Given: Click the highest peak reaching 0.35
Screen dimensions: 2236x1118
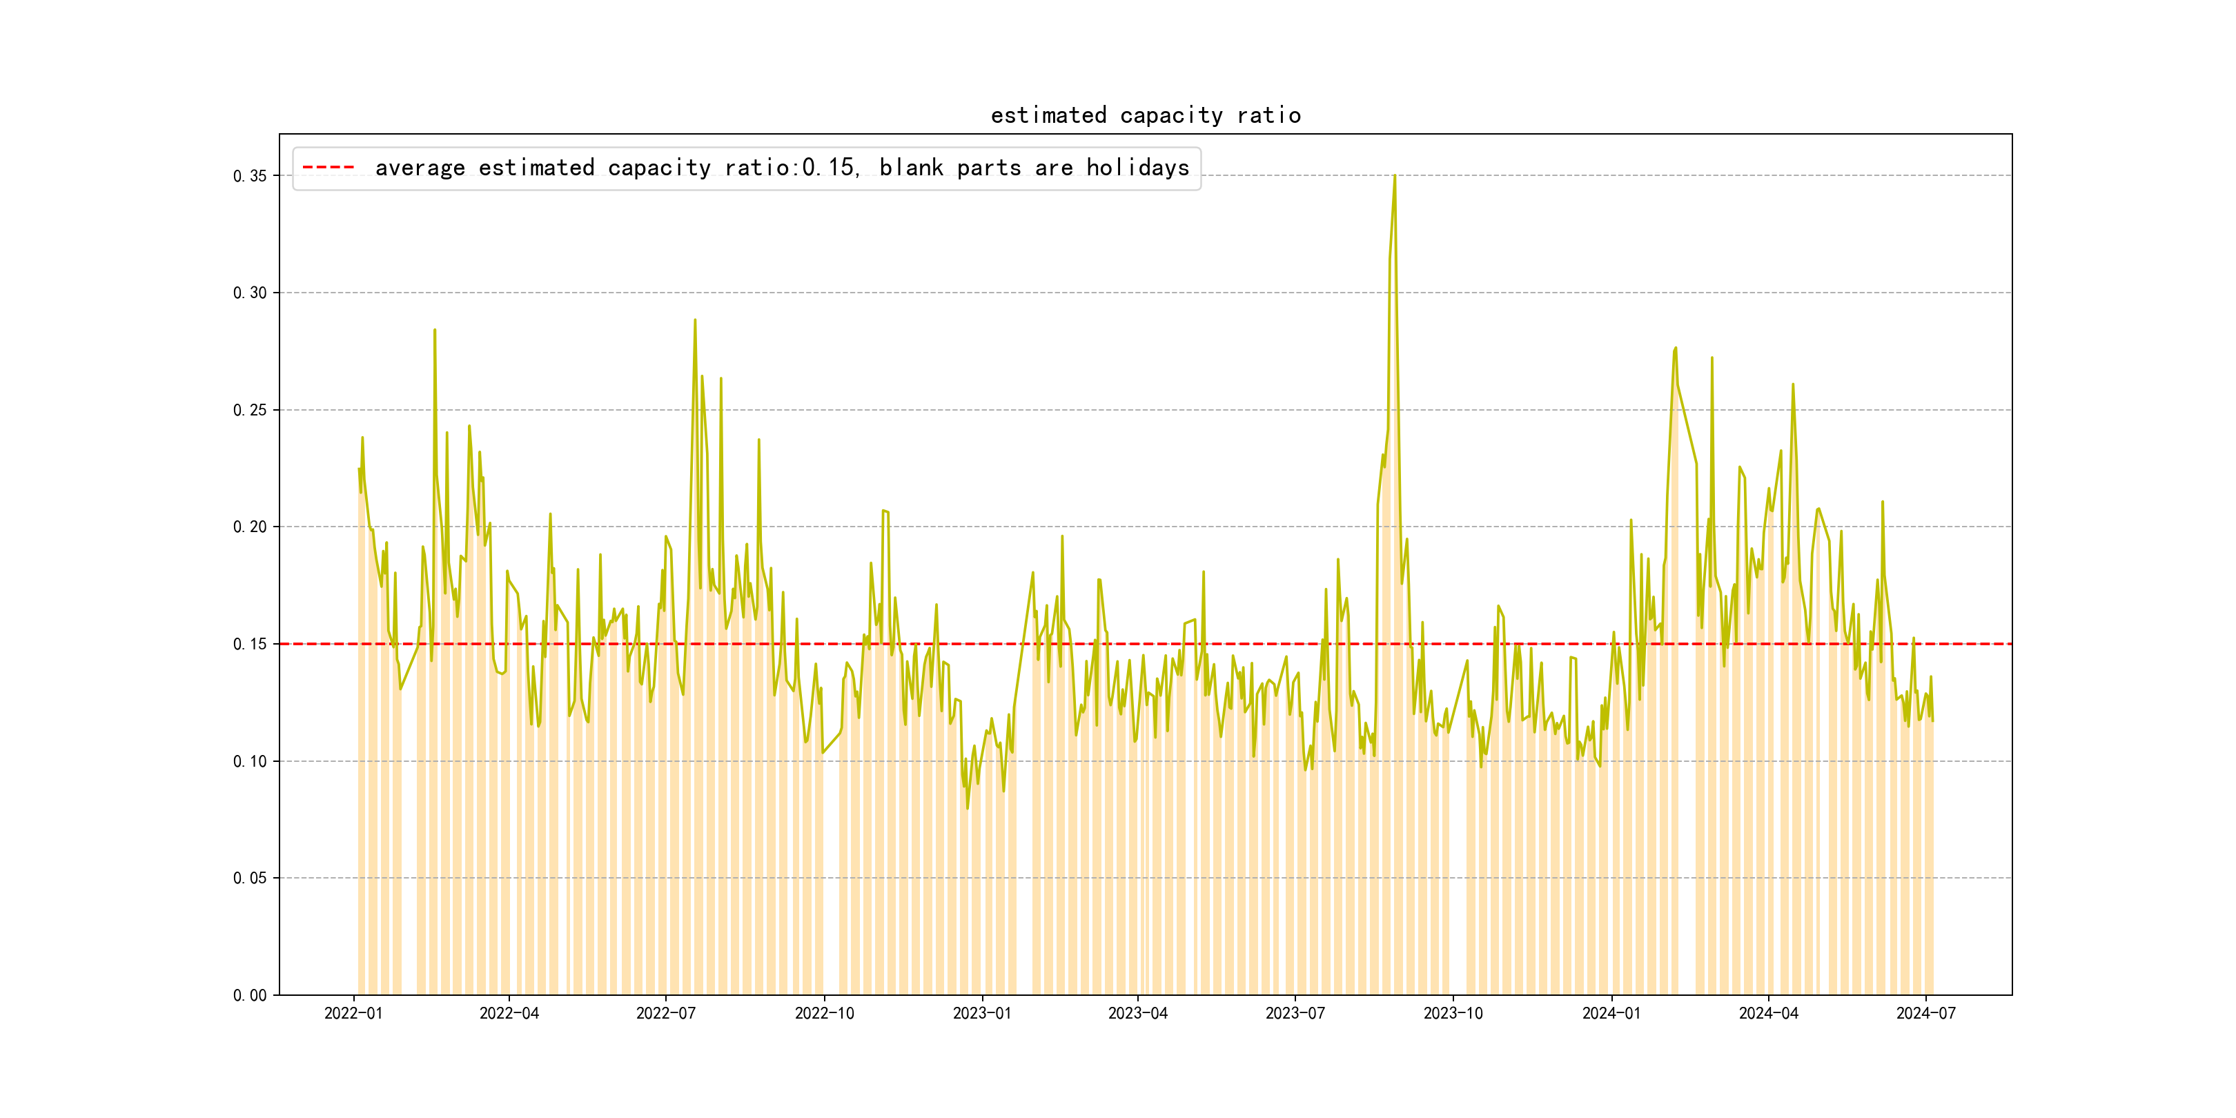Looking at the screenshot, I should [x=1394, y=177].
